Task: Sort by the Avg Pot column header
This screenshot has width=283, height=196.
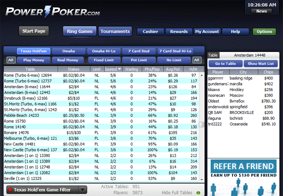Action: [x=173, y=69]
